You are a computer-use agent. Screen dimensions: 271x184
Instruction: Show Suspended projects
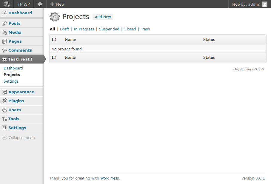tap(109, 29)
